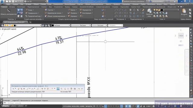Select the drawing file tab НИП-Информатика
193x108 pixels.
(x=14, y=22)
